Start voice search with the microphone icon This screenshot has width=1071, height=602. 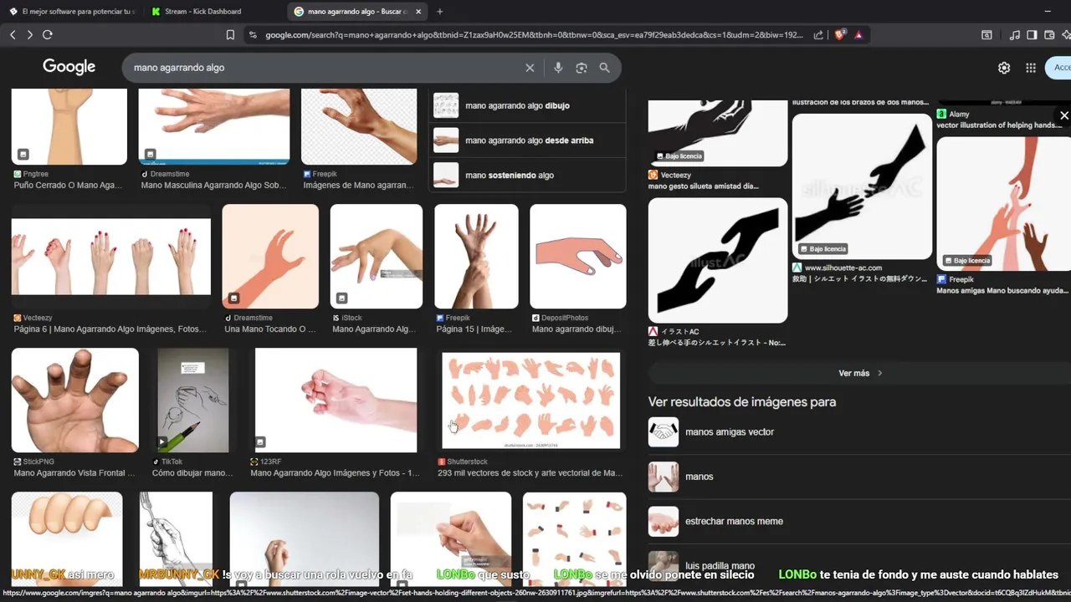(558, 68)
